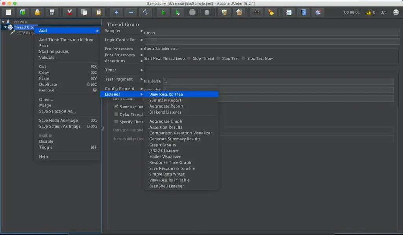Click the Toggle enable/disable toolbar icon
The height and width of the screenshot is (235, 403).
pos(146,12)
